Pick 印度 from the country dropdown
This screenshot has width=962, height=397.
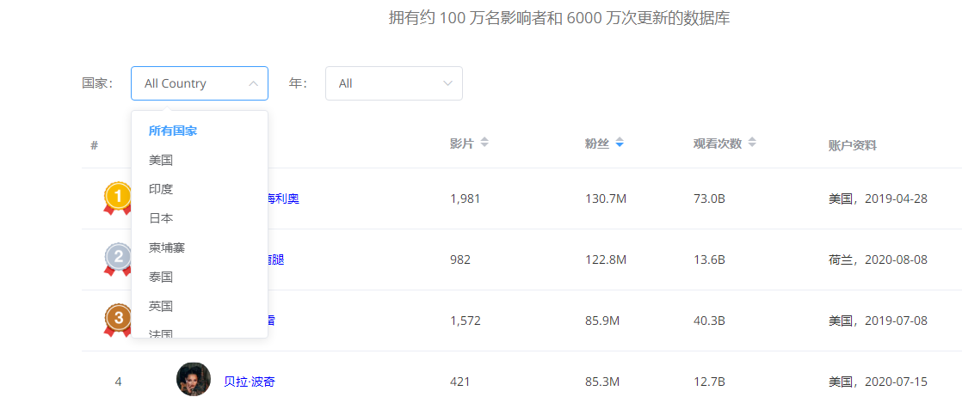click(x=161, y=189)
